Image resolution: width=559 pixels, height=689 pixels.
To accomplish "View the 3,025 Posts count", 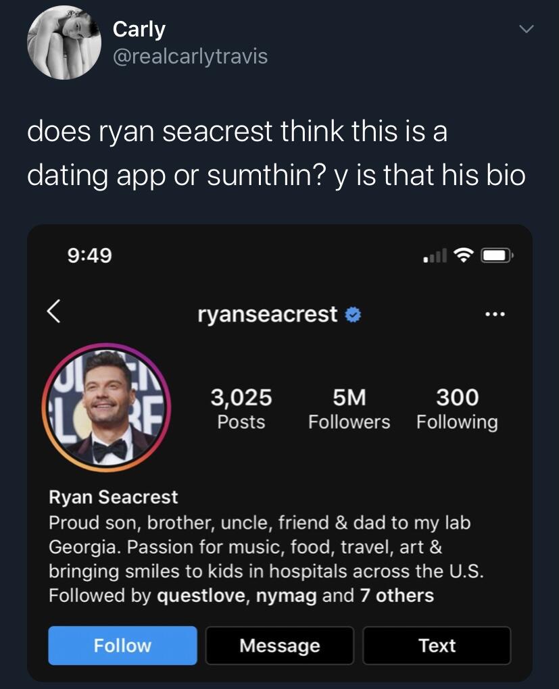I will pyautogui.click(x=241, y=408).
